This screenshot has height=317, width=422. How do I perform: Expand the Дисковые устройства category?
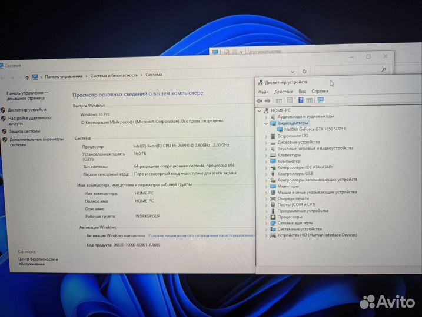[266, 142]
